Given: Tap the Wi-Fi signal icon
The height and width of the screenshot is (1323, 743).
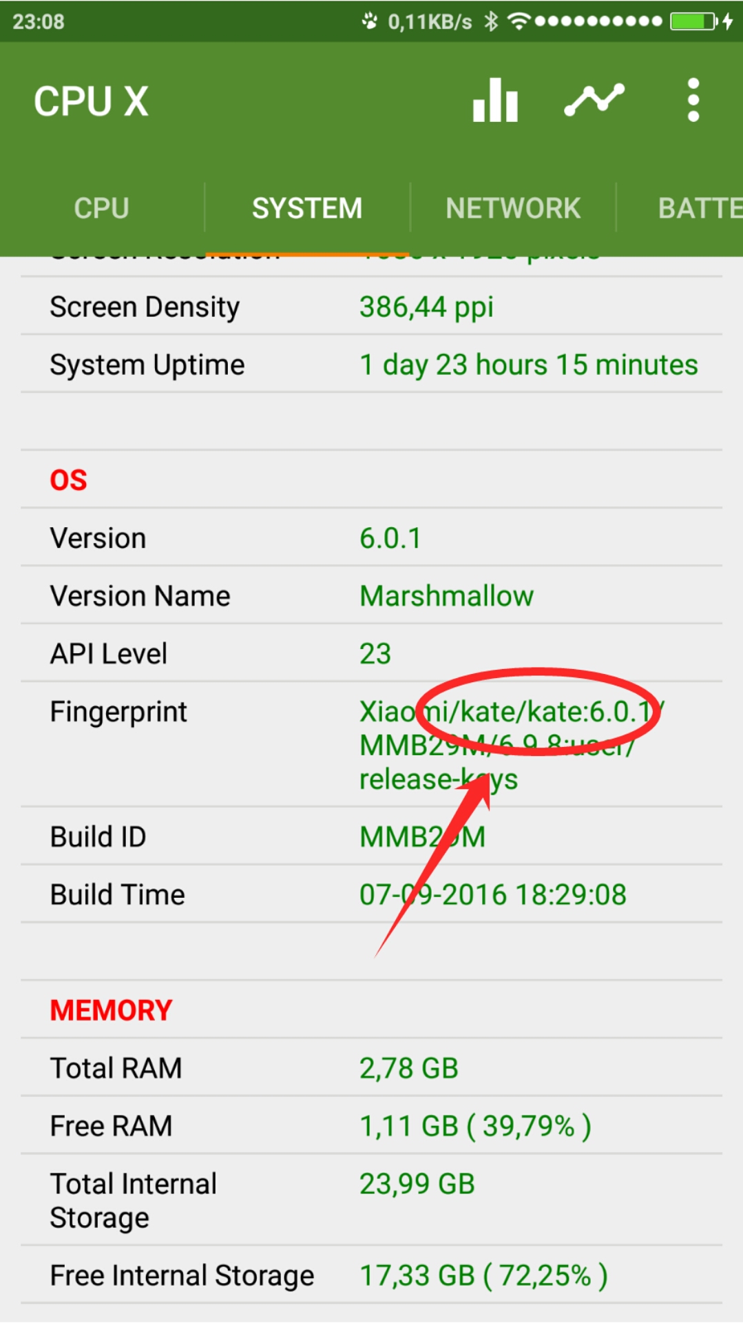Looking at the screenshot, I should pos(519,21).
